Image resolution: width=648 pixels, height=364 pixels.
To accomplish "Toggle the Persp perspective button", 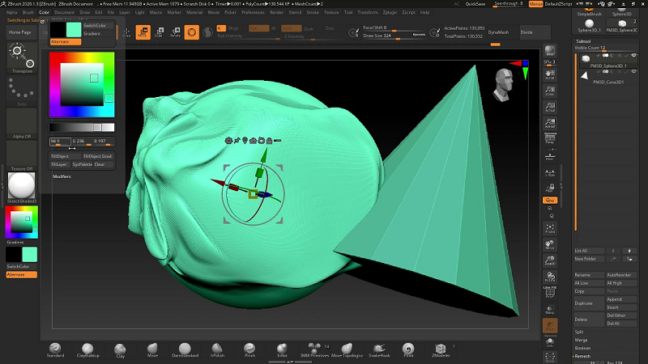I will pos(550,138).
